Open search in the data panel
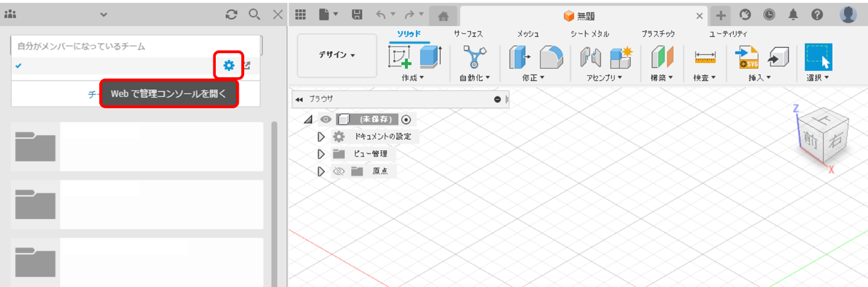 pyautogui.click(x=254, y=14)
